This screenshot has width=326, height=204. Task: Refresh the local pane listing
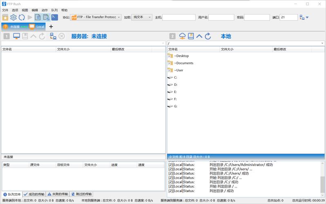coord(208,36)
